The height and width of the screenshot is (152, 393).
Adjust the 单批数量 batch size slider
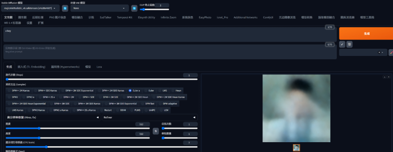pyautogui.click(x=179, y=138)
